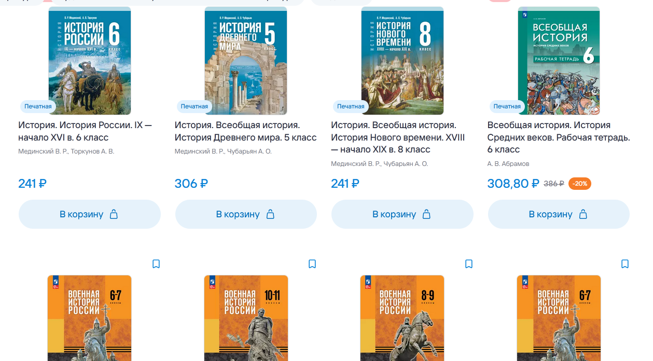This screenshot has height=361, width=653.
Task: View Всеобщая история рабочая тетрадь cover
Action: (559, 60)
